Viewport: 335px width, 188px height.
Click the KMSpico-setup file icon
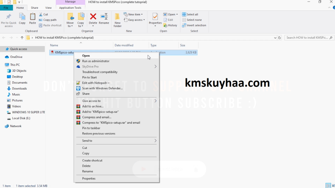(52, 52)
